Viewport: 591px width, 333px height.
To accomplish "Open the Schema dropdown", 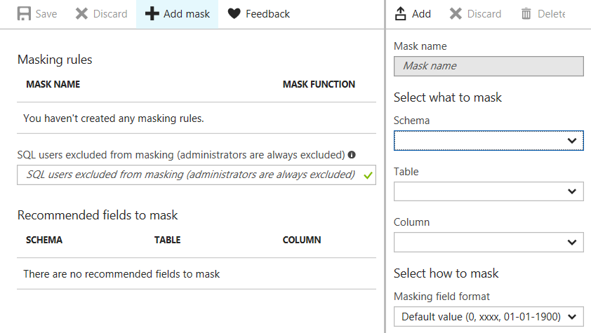I will pos(489,141).
